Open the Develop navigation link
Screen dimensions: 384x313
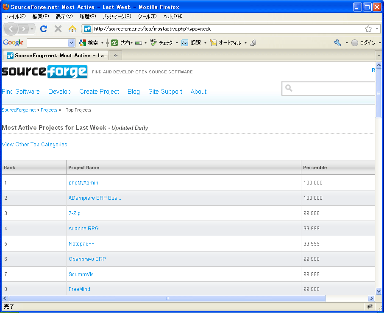(x=59, y=92)
